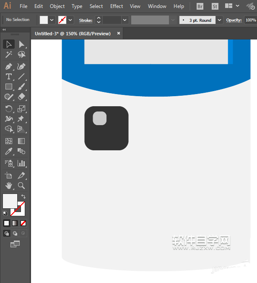
Task: Switch to the Untitled-3 document tab
Action: pyautogui.click(x=73, y=34)
